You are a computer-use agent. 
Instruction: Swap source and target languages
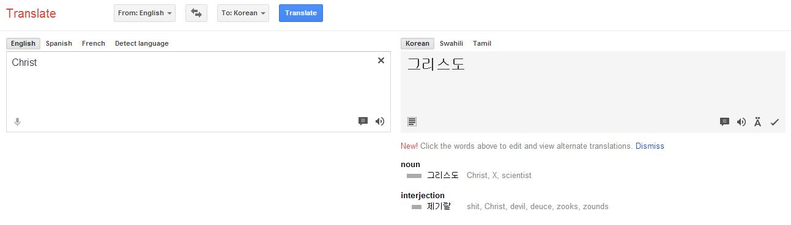tap(196, 13)
